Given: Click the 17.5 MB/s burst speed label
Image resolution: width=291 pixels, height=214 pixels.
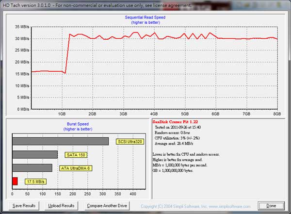Looking at the screenshot, I should coord(36,181).
